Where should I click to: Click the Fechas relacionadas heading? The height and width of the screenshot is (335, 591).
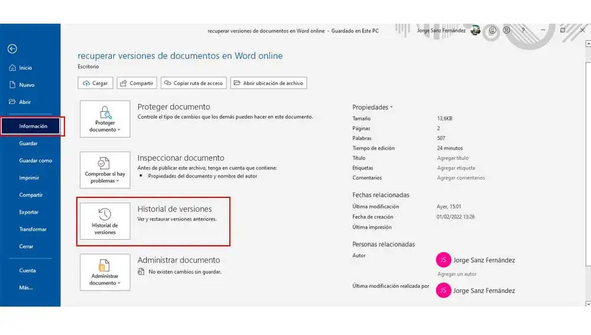click(381, 195)
